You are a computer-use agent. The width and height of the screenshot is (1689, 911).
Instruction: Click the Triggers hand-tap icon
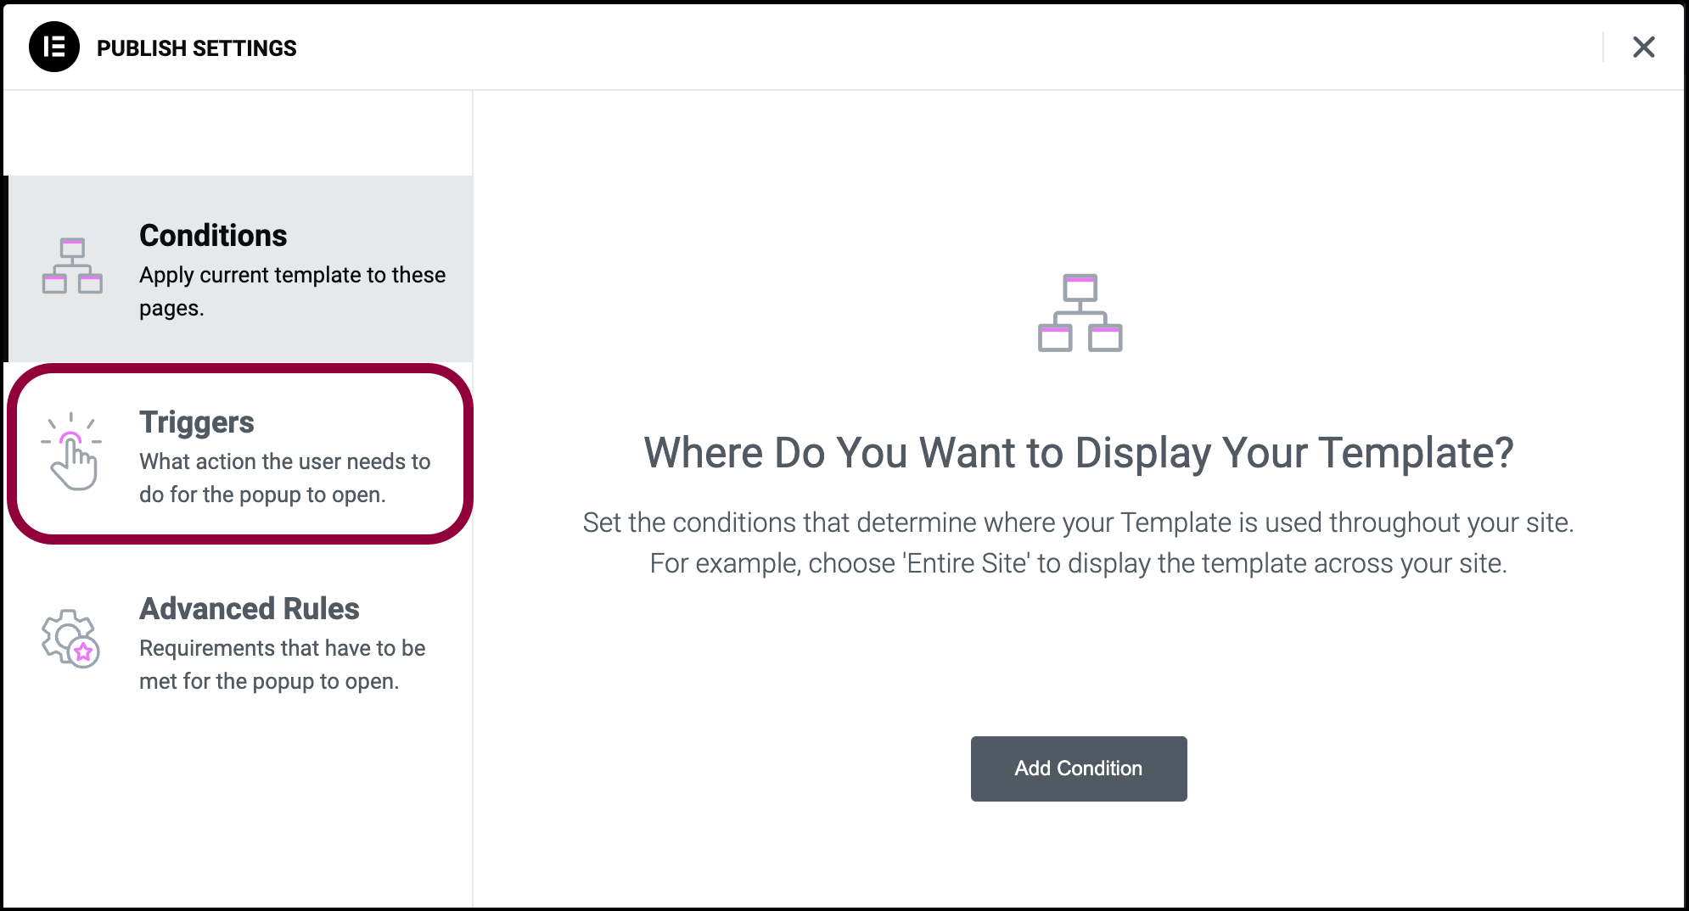pos(71,451)
